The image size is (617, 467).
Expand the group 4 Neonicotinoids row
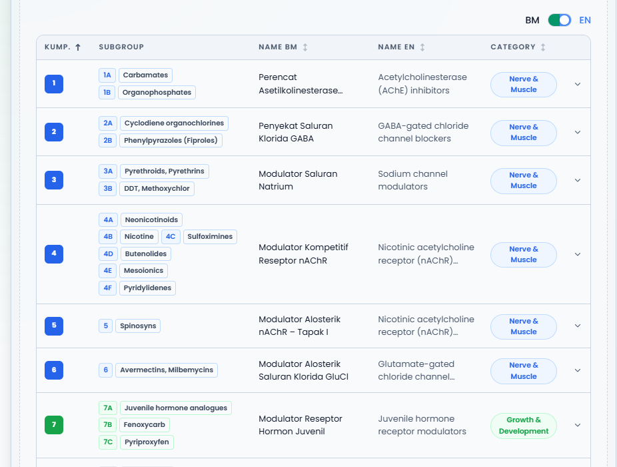pyautogui.click(x=578, y=254)
